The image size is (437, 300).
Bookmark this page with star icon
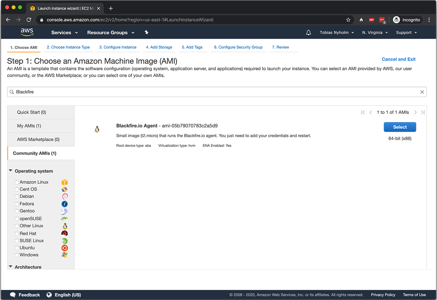[348, 20]
